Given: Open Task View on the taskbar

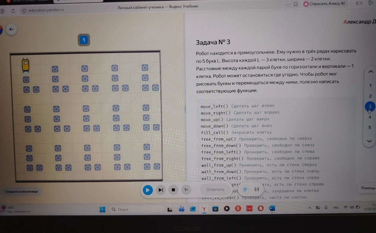Looking at the screenshot, I should point(170,209).
